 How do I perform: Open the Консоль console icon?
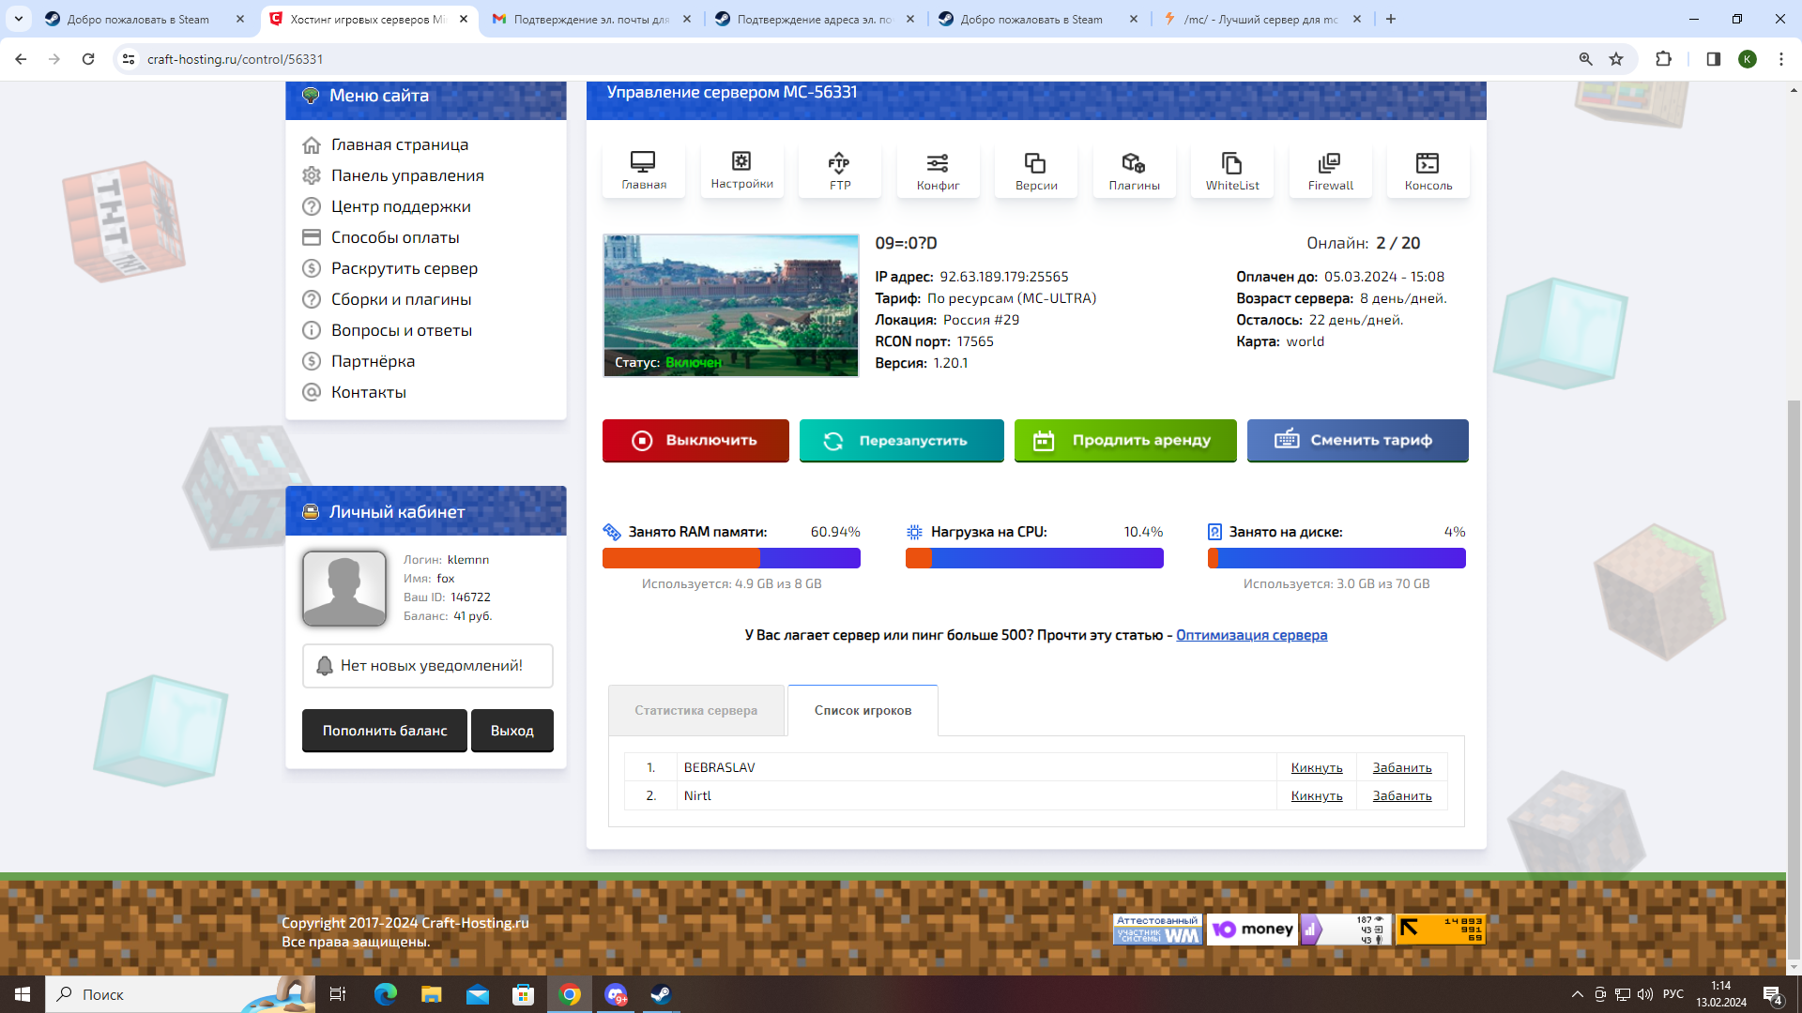[x=1428, y=171]
